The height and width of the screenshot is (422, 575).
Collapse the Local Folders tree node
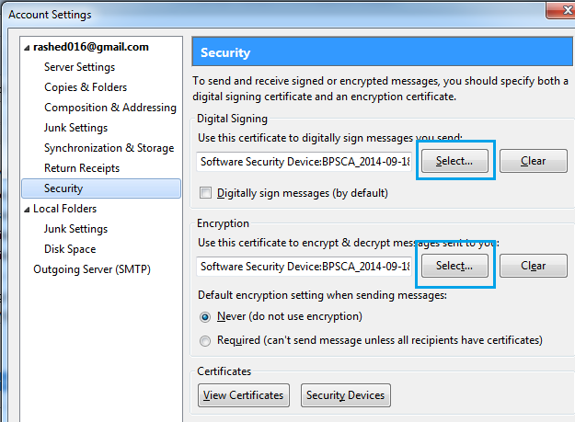[27, 210]
